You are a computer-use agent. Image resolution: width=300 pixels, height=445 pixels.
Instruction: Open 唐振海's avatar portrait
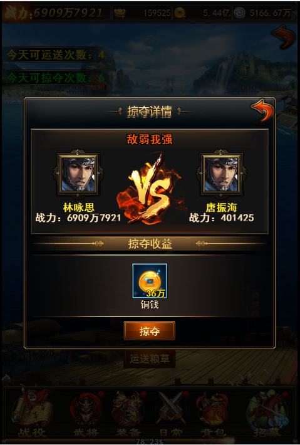[x=221, y=174]
